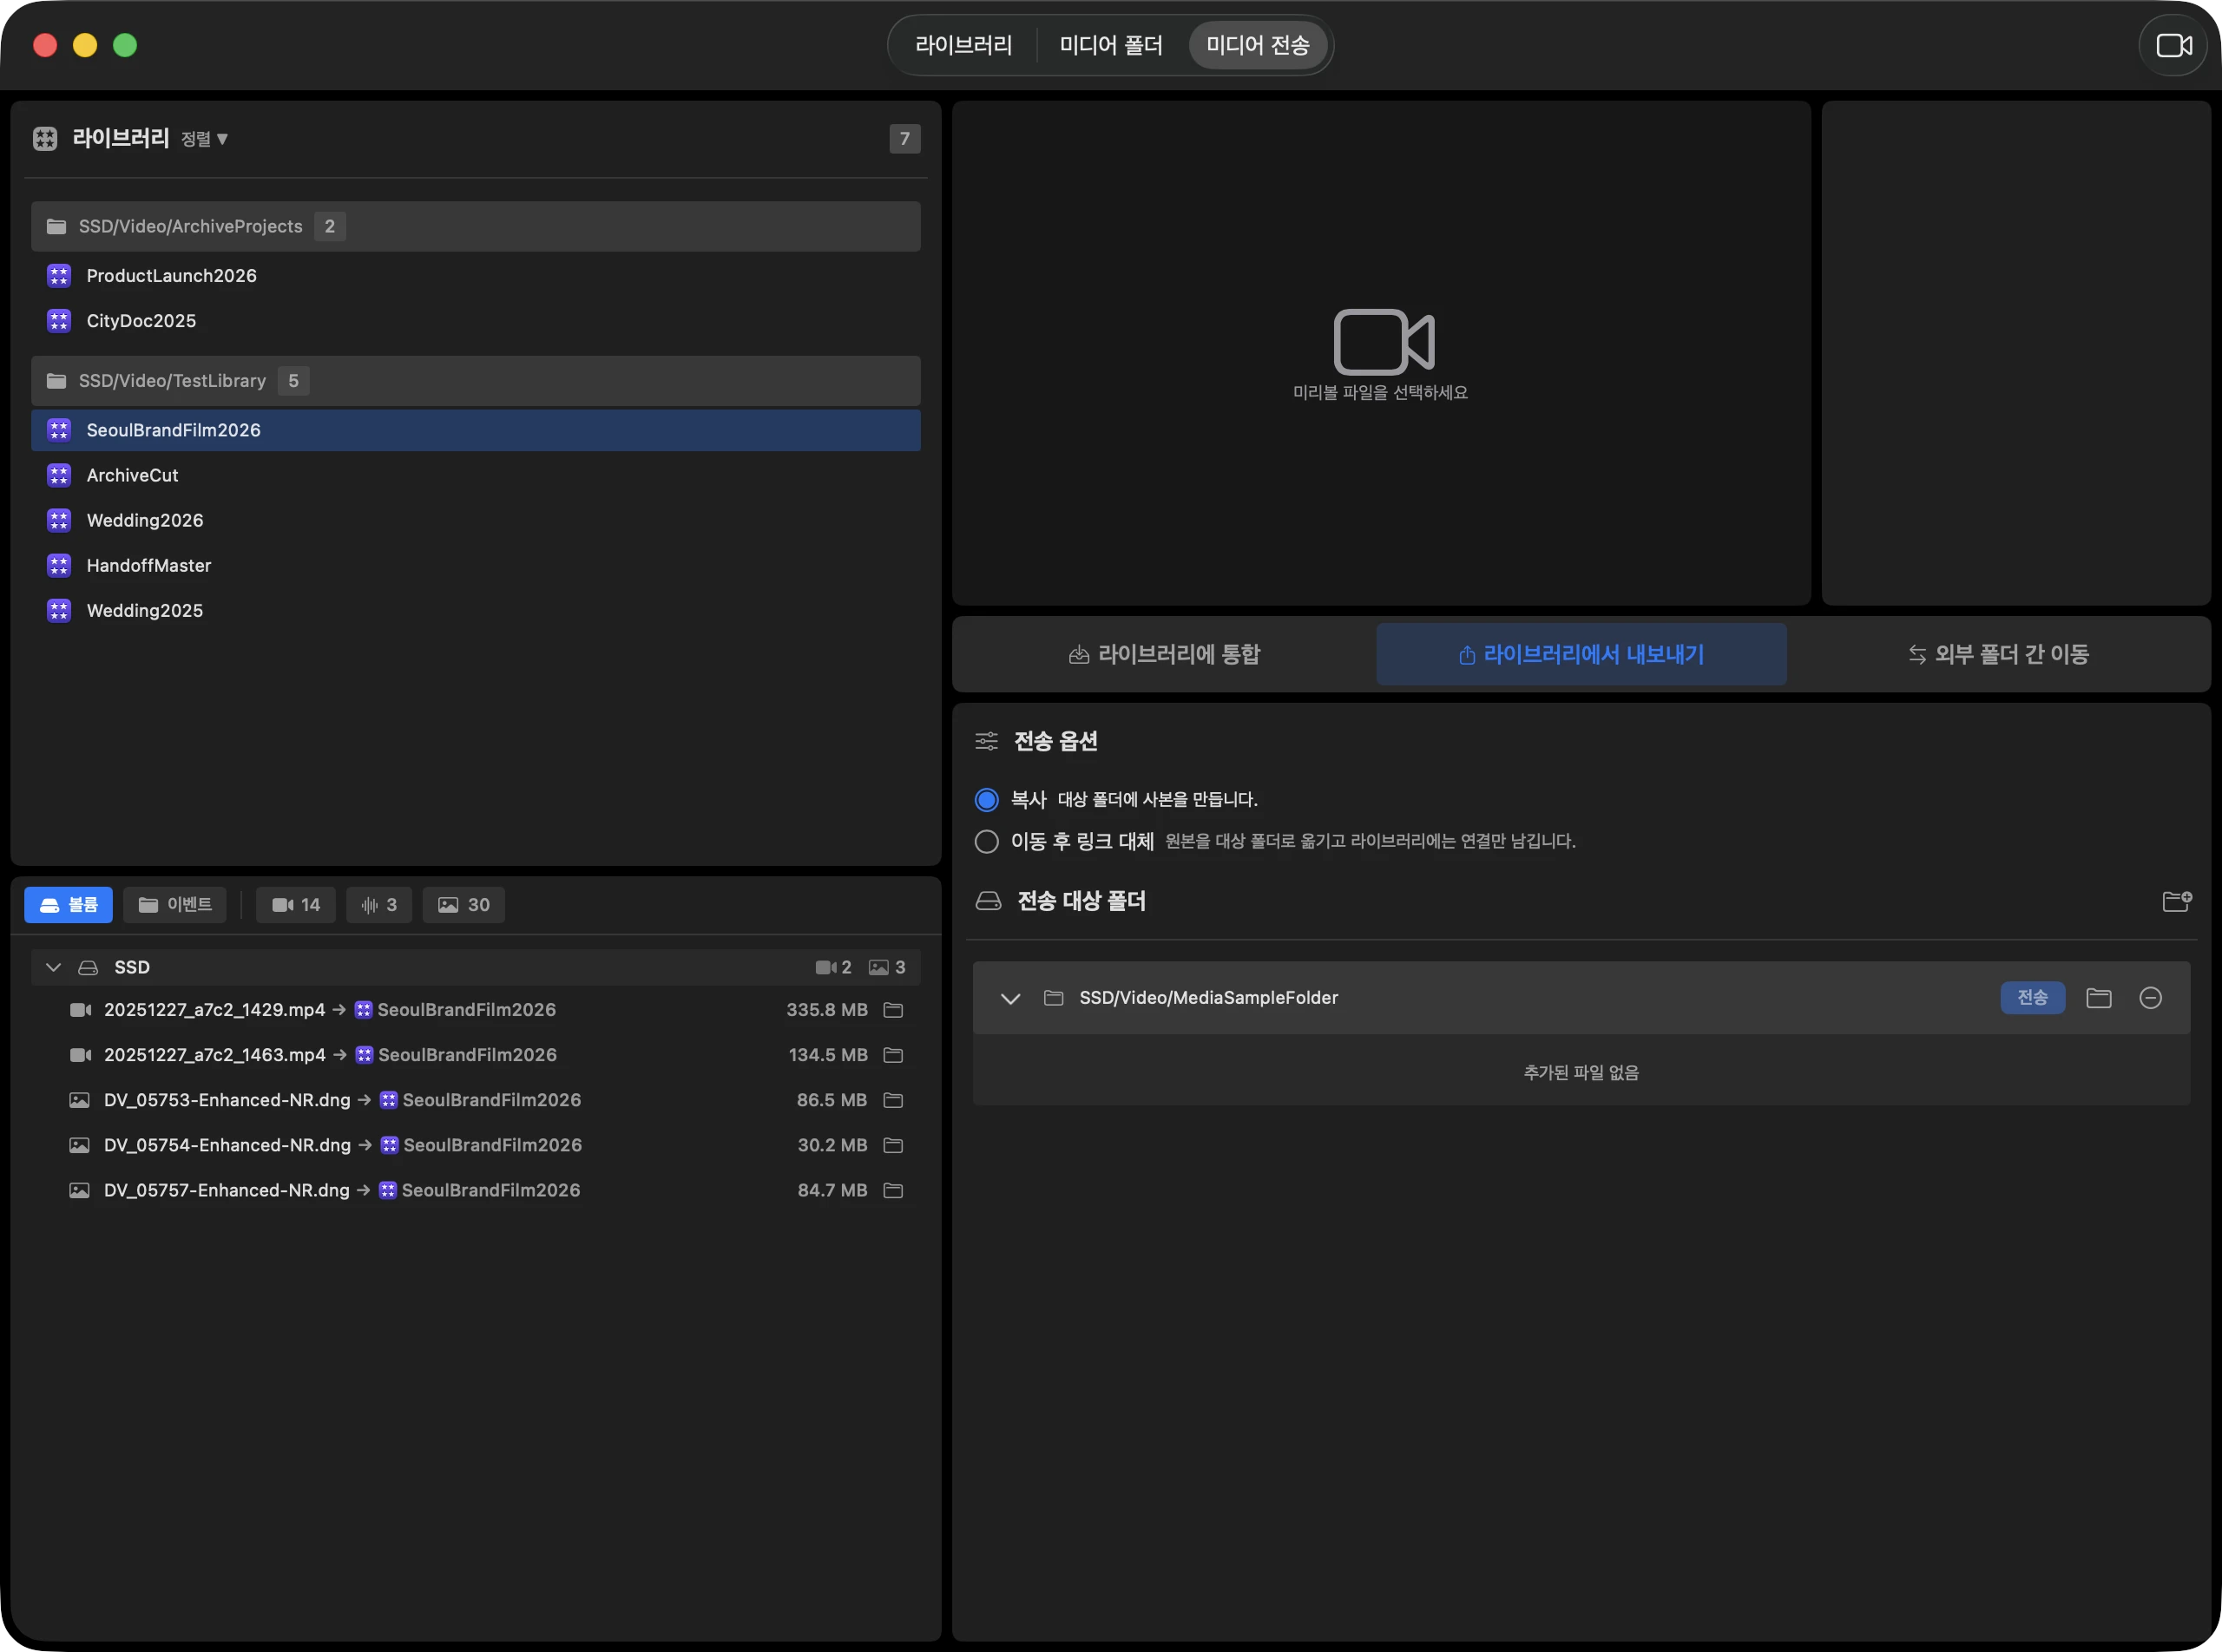Click the 추가된 파일 없음 empty area
The image size is (2222, 1652).
1581,1072
